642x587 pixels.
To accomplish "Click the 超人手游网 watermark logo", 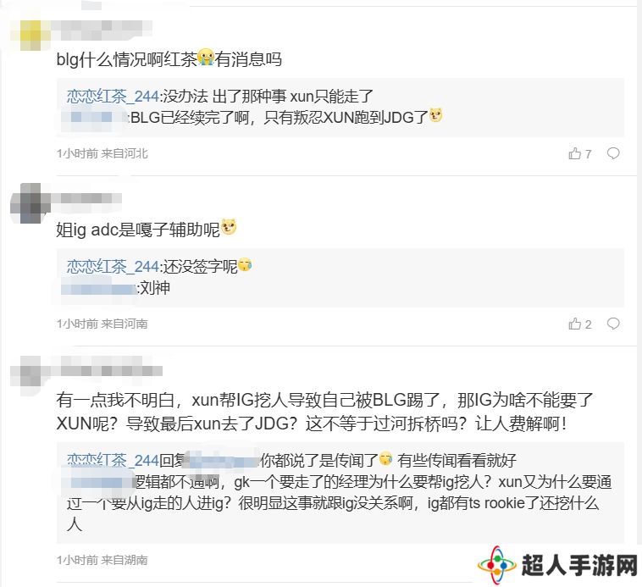I will (557, 566).
